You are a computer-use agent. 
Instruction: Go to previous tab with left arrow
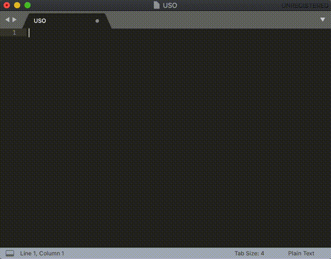tap(7, 20)
